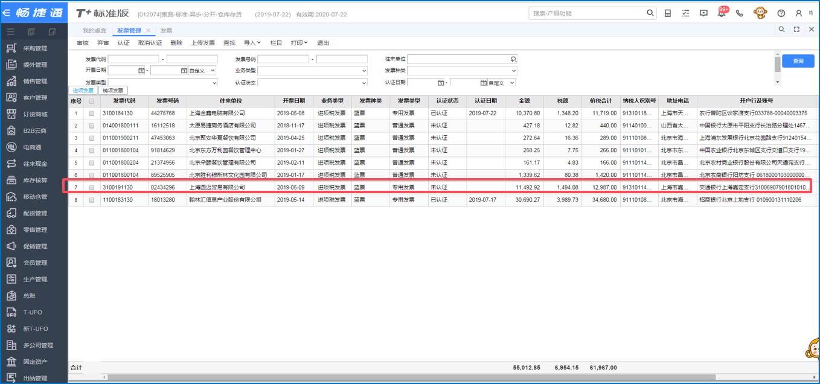Click the user account icon
Image resolution: width=820 pixels, height=384 pixels.
click(799, 13)
